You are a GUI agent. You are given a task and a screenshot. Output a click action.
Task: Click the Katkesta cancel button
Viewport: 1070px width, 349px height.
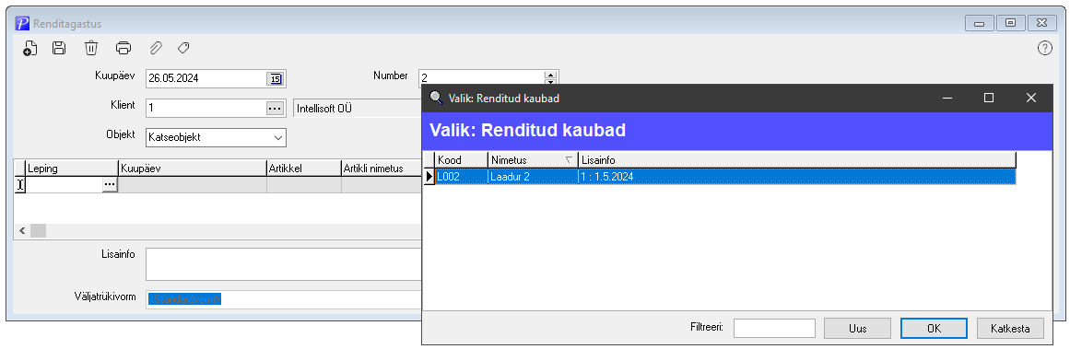pos(1011,328)
